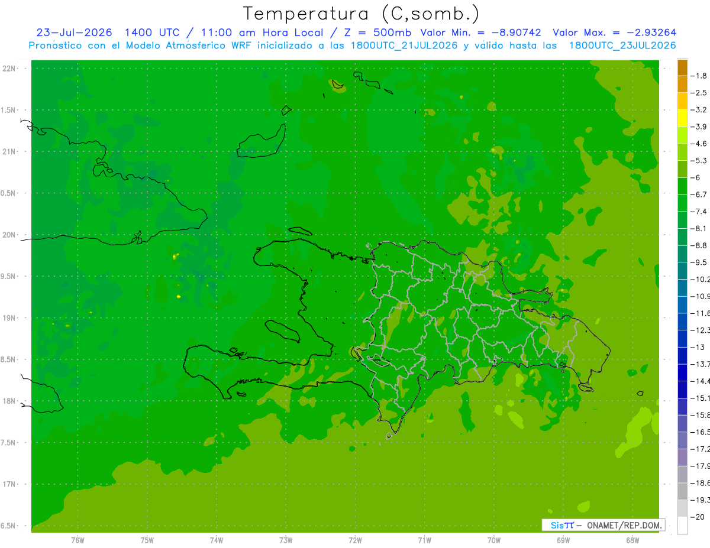Pick the white swatch below the -20 label
This screenshot has width=710, height=548.
coord(682,526)
